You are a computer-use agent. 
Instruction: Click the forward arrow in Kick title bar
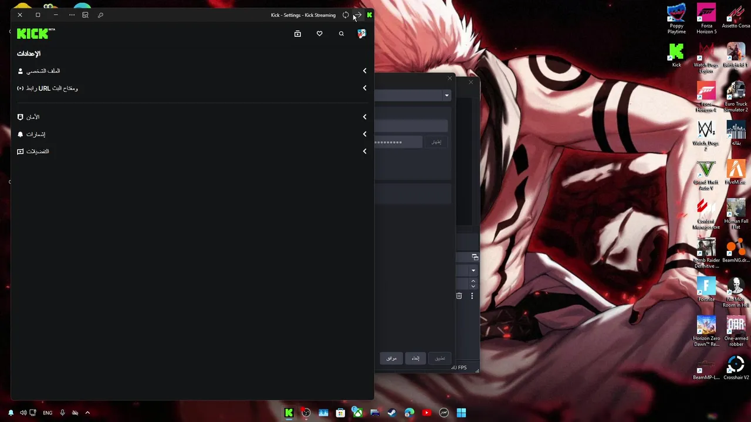tap(357, 15)
